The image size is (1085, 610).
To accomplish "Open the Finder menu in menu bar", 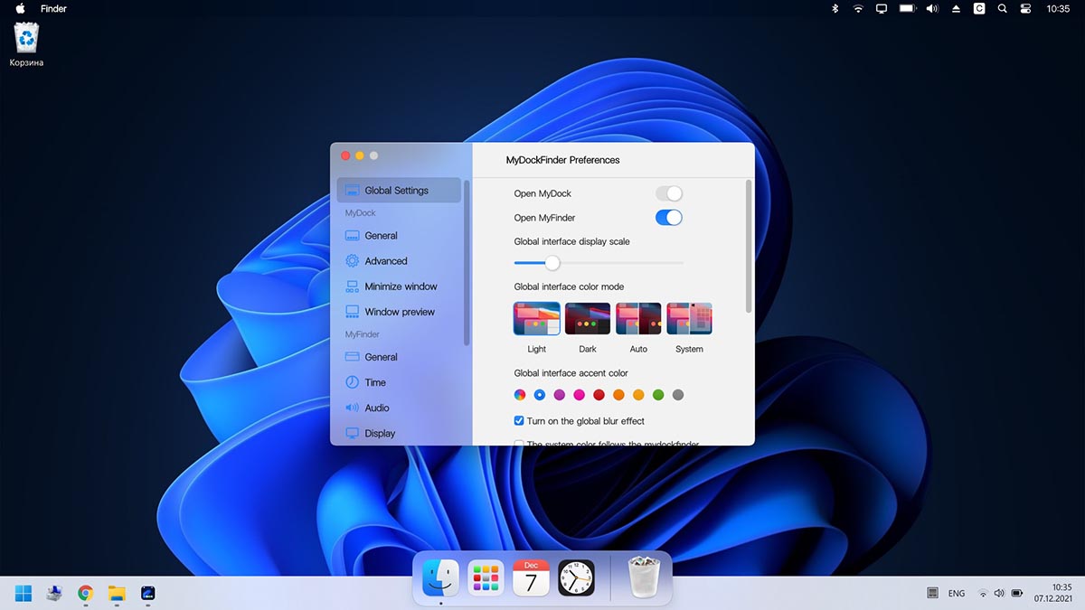I will coord(54,9).
